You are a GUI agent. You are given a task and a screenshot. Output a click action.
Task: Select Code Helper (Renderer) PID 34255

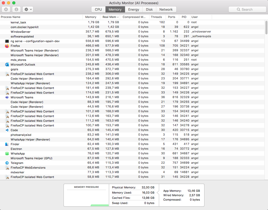click(x=133, y=102)
